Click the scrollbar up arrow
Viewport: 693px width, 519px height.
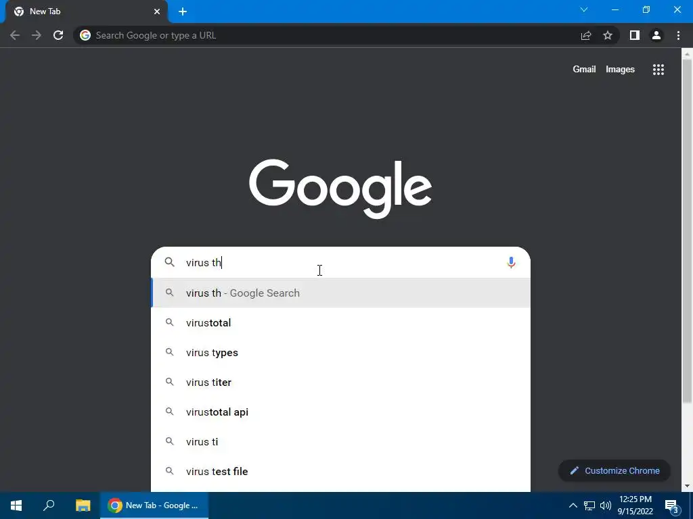(687, 54)
